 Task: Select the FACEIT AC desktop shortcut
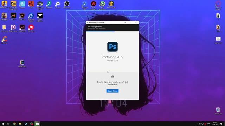click(22, 16)
